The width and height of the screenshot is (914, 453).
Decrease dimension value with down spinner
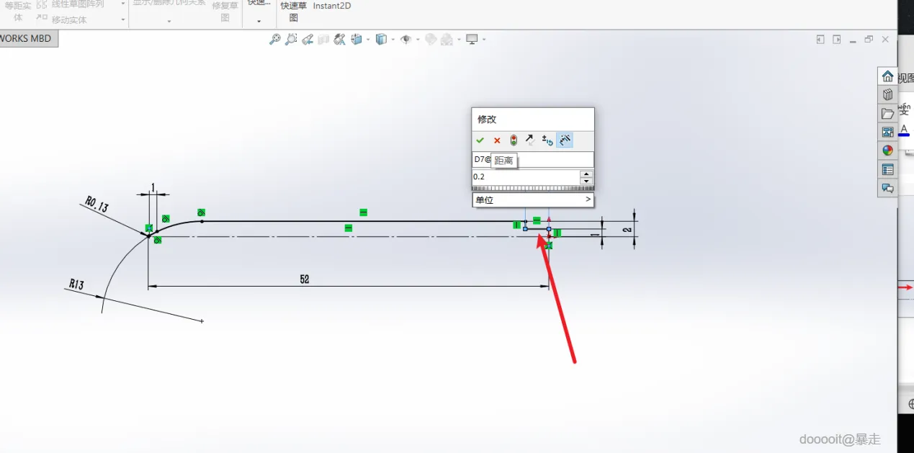[586, 181]
